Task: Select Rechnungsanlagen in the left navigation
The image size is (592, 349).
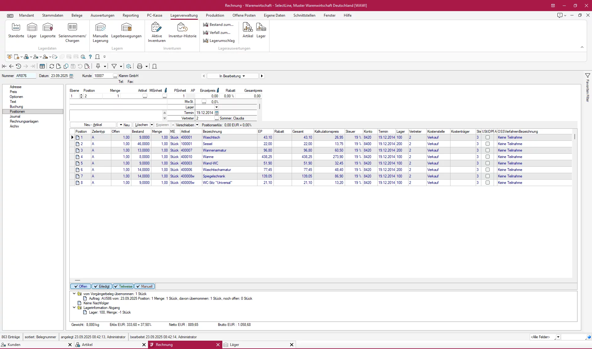Action: click(24, 121)
